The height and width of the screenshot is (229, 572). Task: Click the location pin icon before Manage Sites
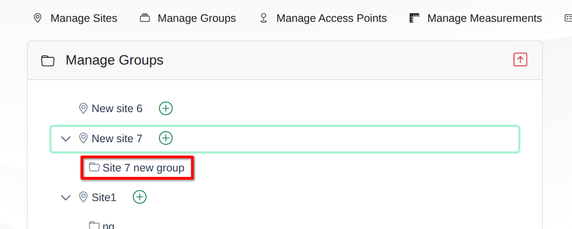[x=38, y=18]
